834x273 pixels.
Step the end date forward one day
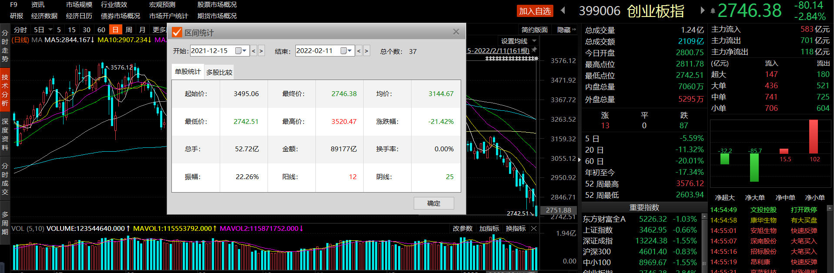pyautogui.click(x=366, y=51)
